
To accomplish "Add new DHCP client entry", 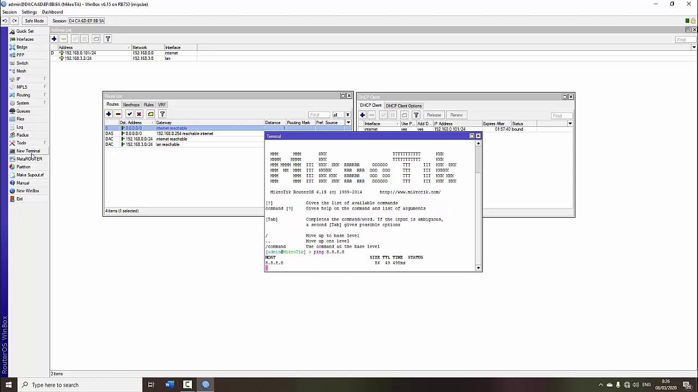I will click(x=362, y=115).
